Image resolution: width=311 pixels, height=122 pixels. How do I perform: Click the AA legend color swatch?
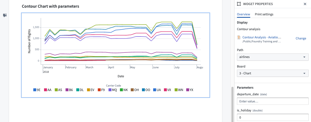pyautogui.click(x=45, y=90)
